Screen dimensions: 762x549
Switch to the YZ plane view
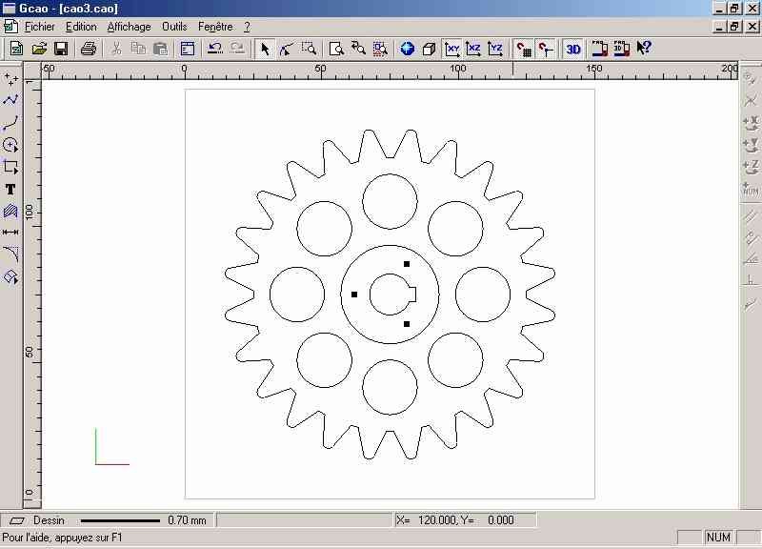495,49
